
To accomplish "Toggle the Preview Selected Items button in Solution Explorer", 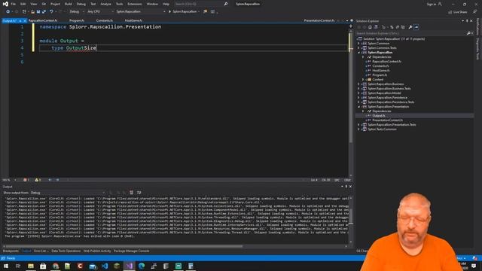I will (x=416, y=27).
